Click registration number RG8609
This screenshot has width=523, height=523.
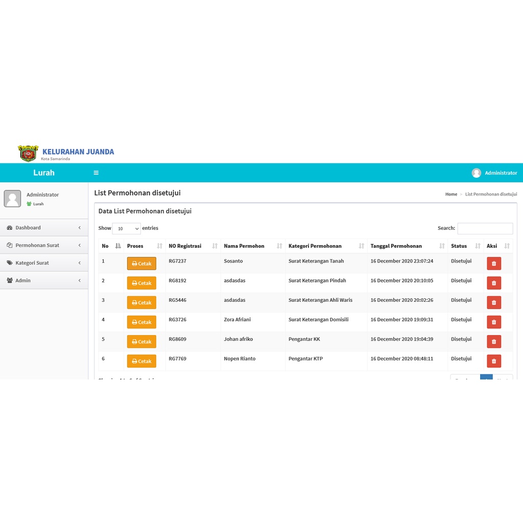pos(177,339)
